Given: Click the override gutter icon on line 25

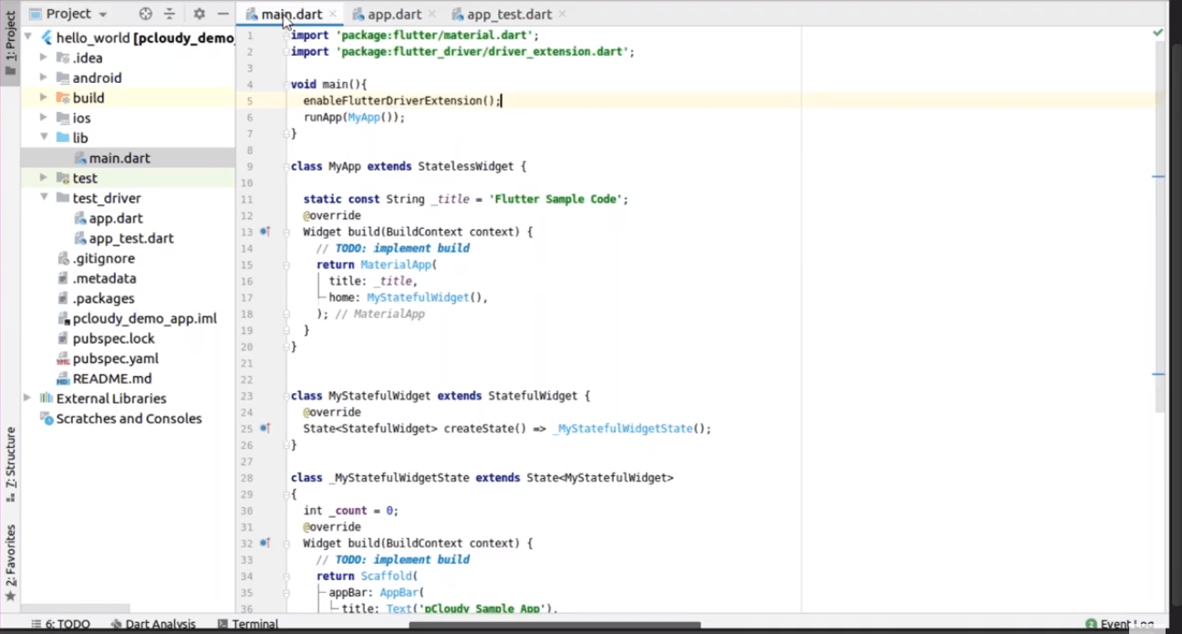Looking at the screenshot, I should pyautogui.click(x=264, y=428).
